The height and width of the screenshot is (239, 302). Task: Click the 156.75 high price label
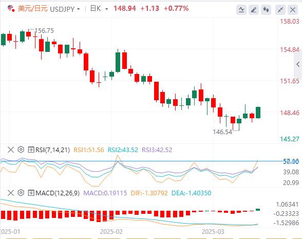click(x=44, y=31)
